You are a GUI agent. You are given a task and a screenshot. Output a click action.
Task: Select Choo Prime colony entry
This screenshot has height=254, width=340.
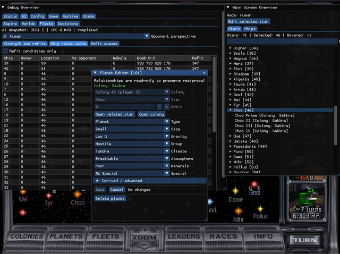pos(265,115)
